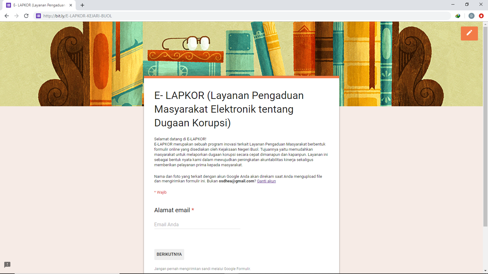Viewport: 488px width, 274px height.
Task: Open the profile avatar labeled D
Action: tap(471, 16)
